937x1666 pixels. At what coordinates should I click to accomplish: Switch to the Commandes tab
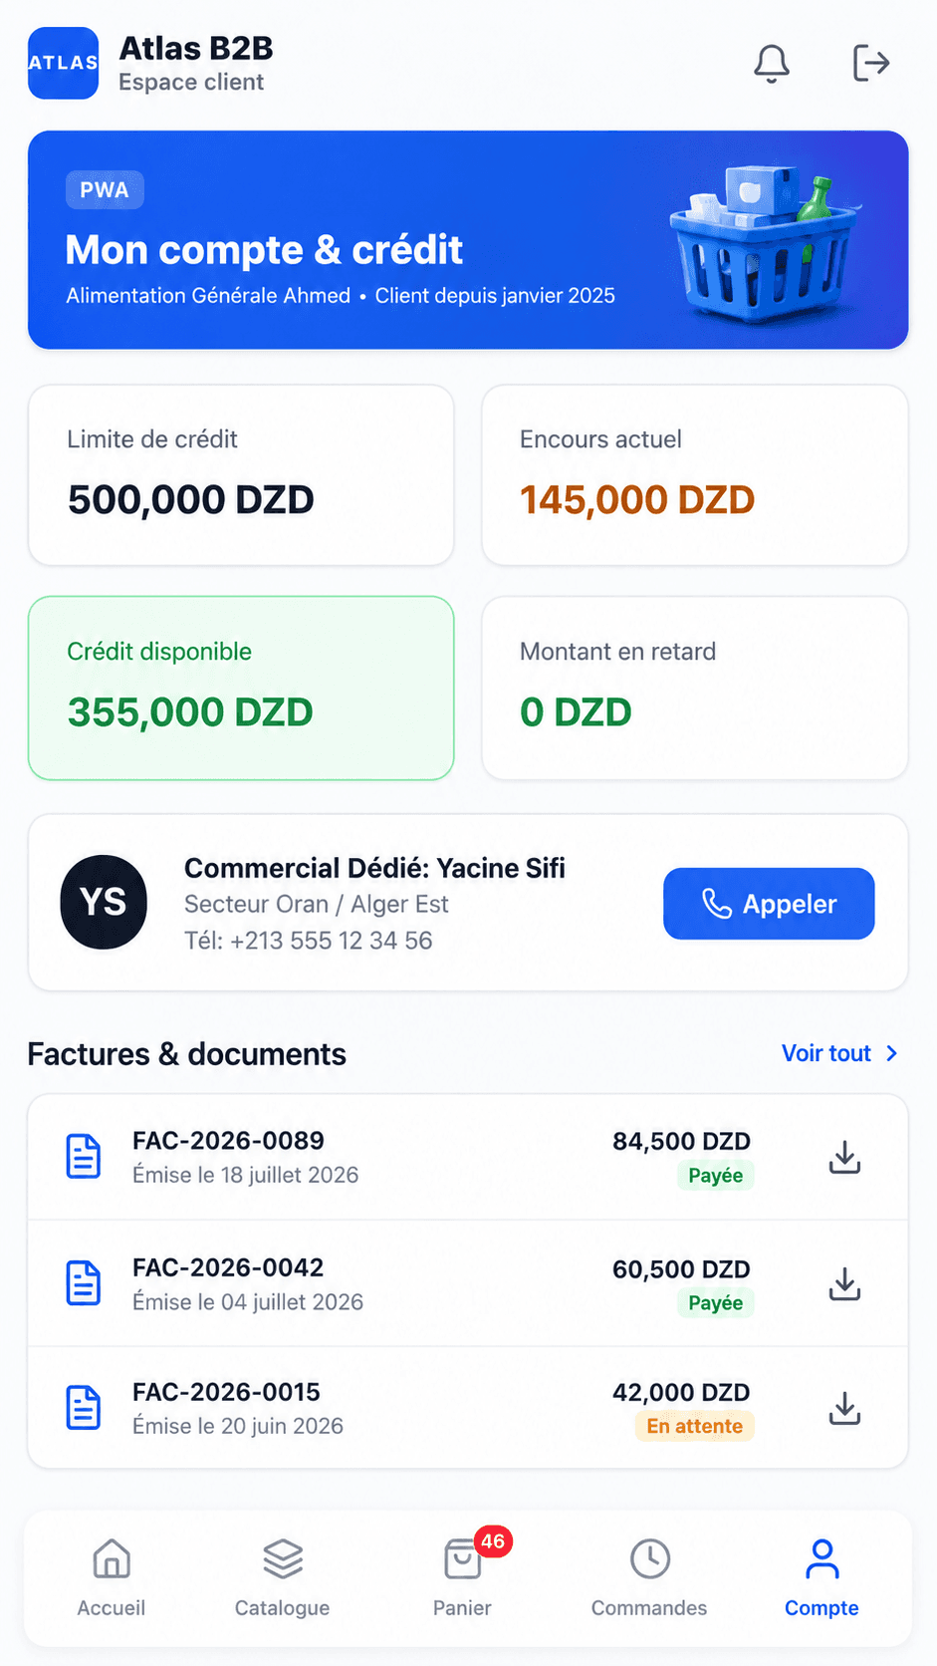649,1578
